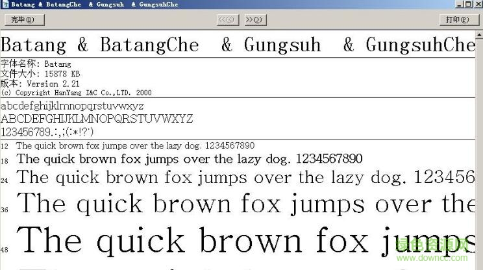The height and width of the screenshot is (270, 483).
Task: Click the scrollbar up arrow
Action: (x=479, y=36)
